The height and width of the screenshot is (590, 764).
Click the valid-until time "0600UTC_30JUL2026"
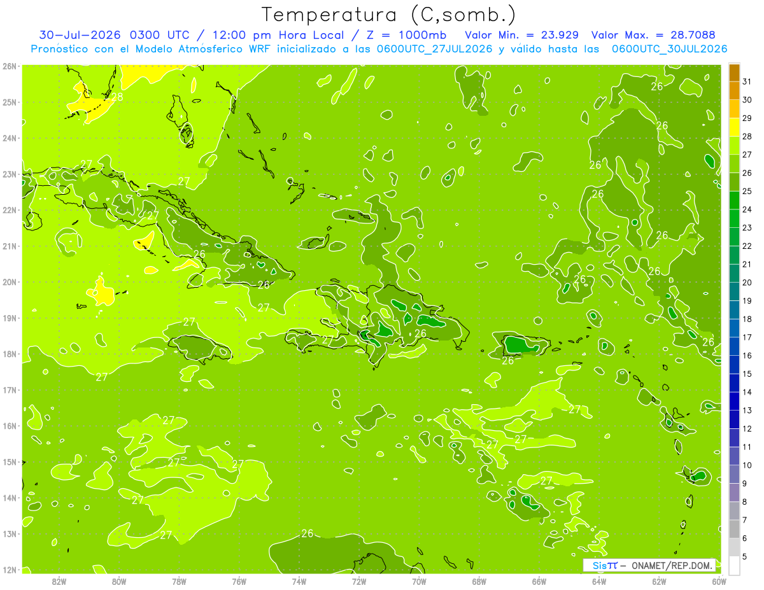point(670,49)
